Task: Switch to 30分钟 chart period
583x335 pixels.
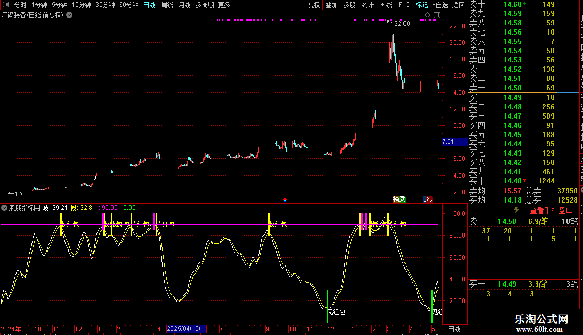Action: (105, 5)
